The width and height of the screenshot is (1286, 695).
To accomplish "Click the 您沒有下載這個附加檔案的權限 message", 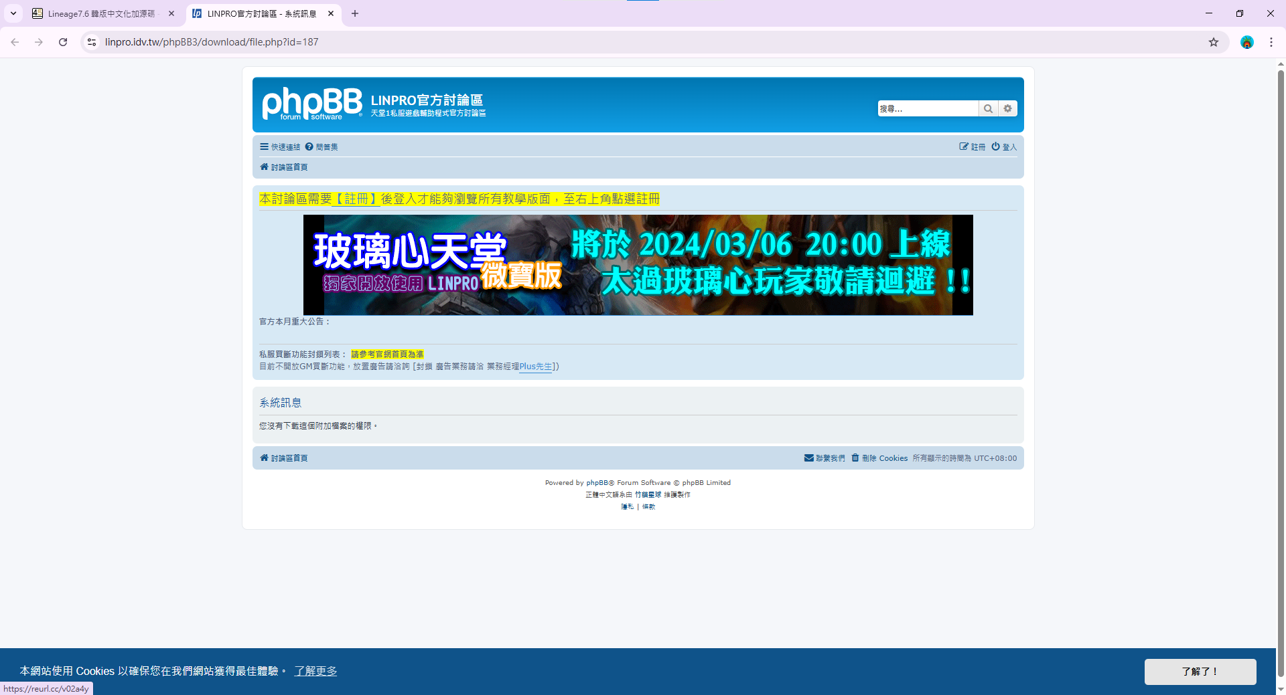I will (x=318, y=426).
